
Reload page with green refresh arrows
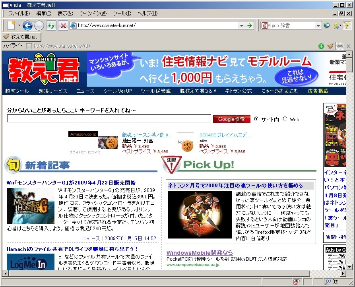(51, 25)
